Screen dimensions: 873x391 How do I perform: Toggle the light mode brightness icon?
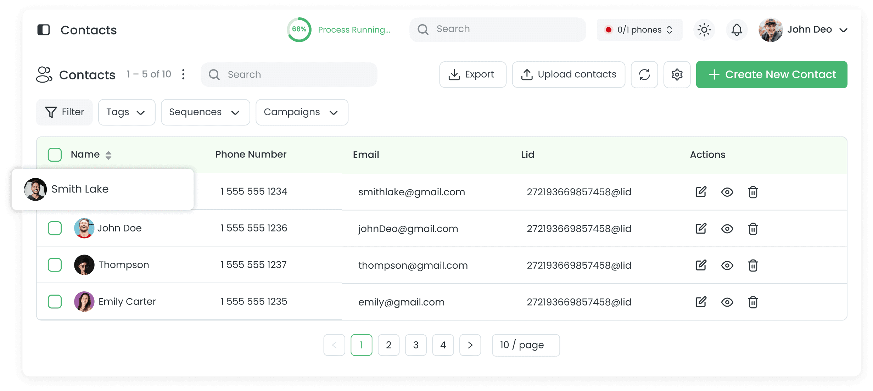pyautogui.click(x=704, y=30)
